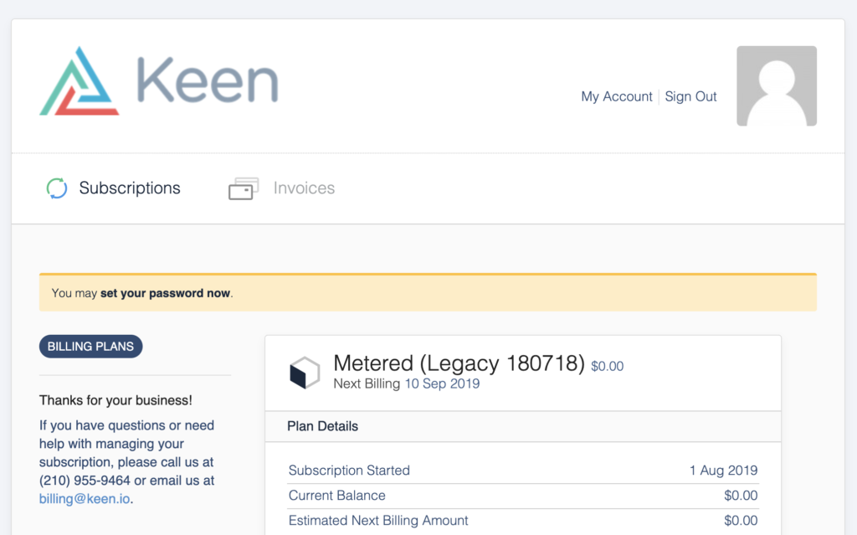Open the user avatar placeholder image
This screenshot has height=535, width=857.
[x=777, y=86]
